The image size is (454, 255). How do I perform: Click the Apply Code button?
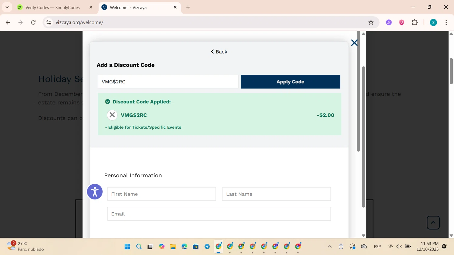coord(290,82)
